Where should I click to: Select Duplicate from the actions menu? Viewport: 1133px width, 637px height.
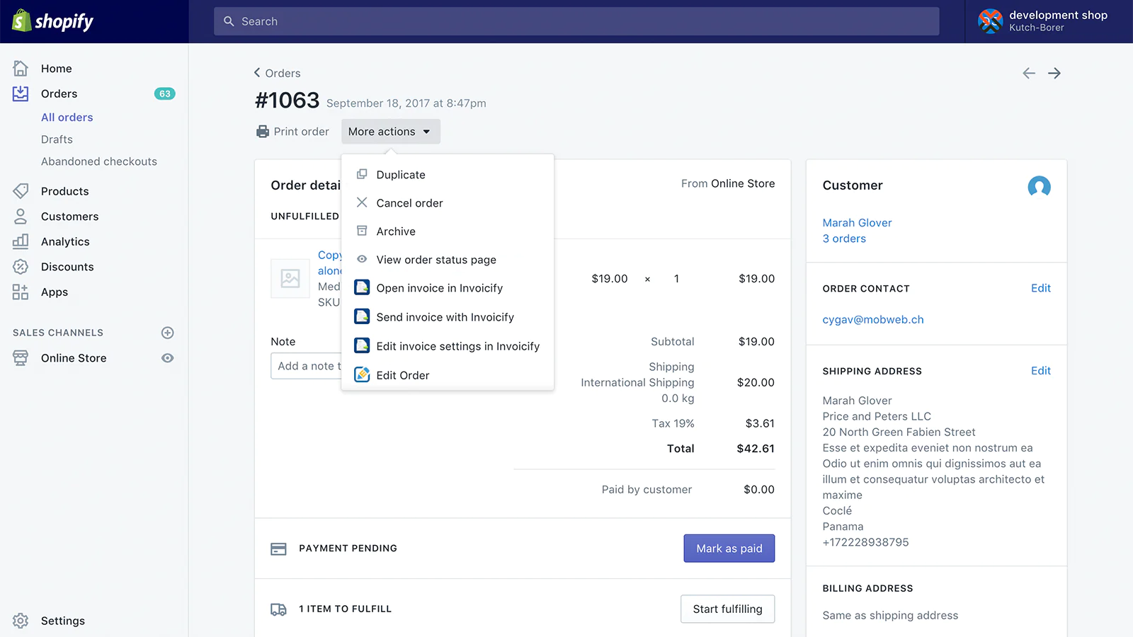[x=401, y=174]
